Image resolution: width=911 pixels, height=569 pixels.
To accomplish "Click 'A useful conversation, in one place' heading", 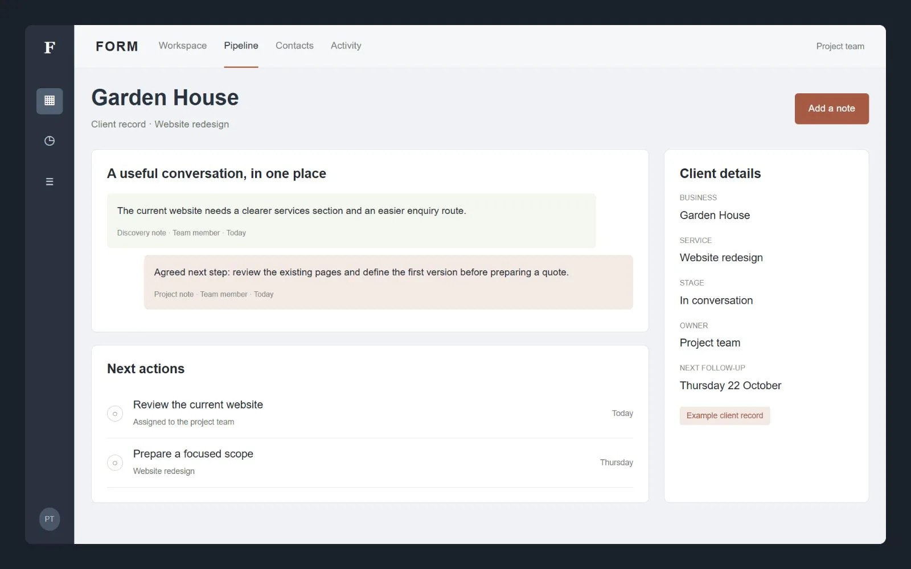I will [x=216, y=174].
